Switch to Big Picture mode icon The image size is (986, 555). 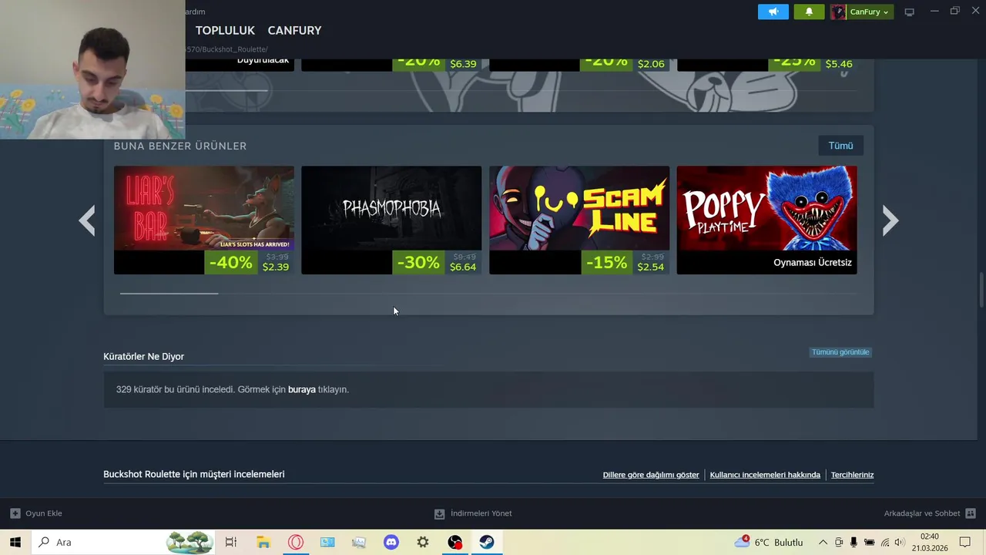point(910,12)
